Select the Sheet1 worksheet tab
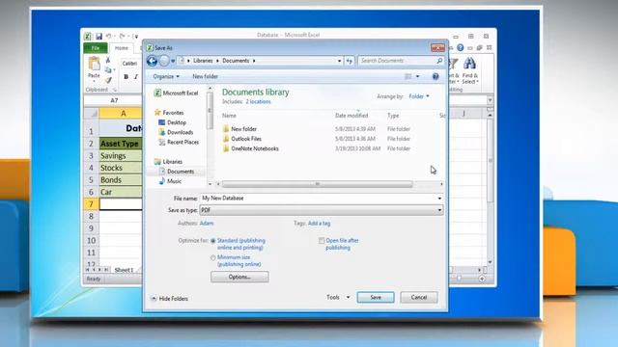 pyautogui.click(x=124, y=270)
